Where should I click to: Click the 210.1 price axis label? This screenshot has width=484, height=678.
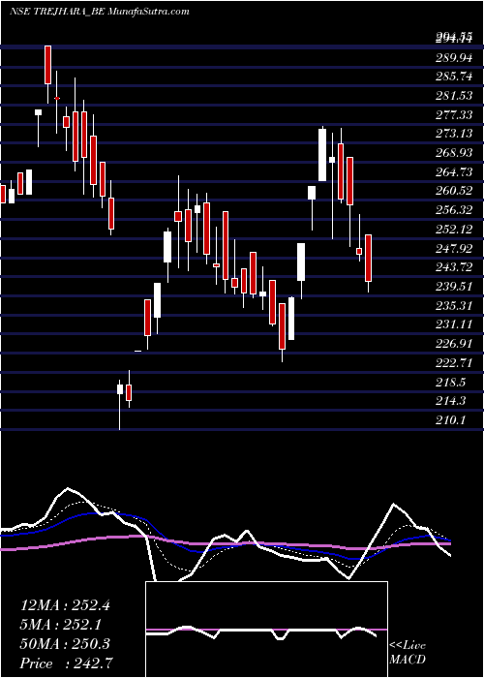tap(450, 420)
